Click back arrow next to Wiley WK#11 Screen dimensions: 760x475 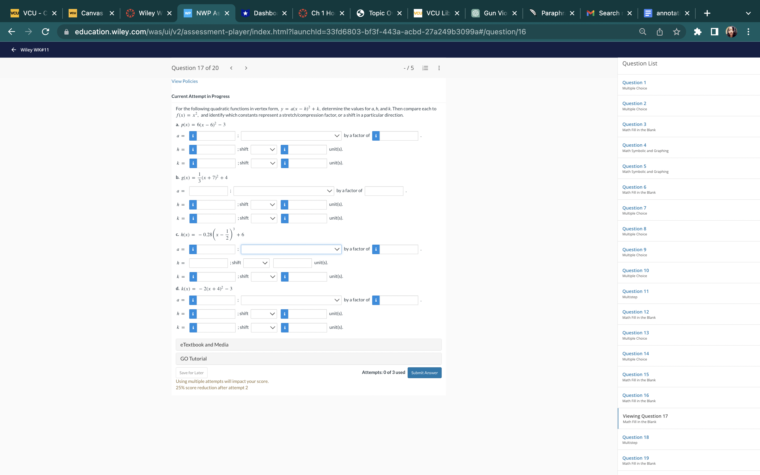coord(13,50)
